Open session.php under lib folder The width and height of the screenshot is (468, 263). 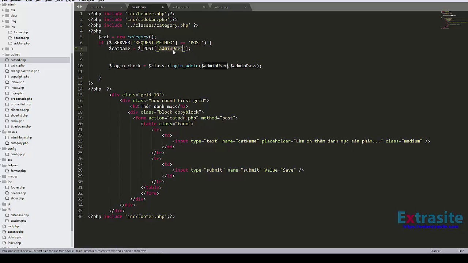19,221
